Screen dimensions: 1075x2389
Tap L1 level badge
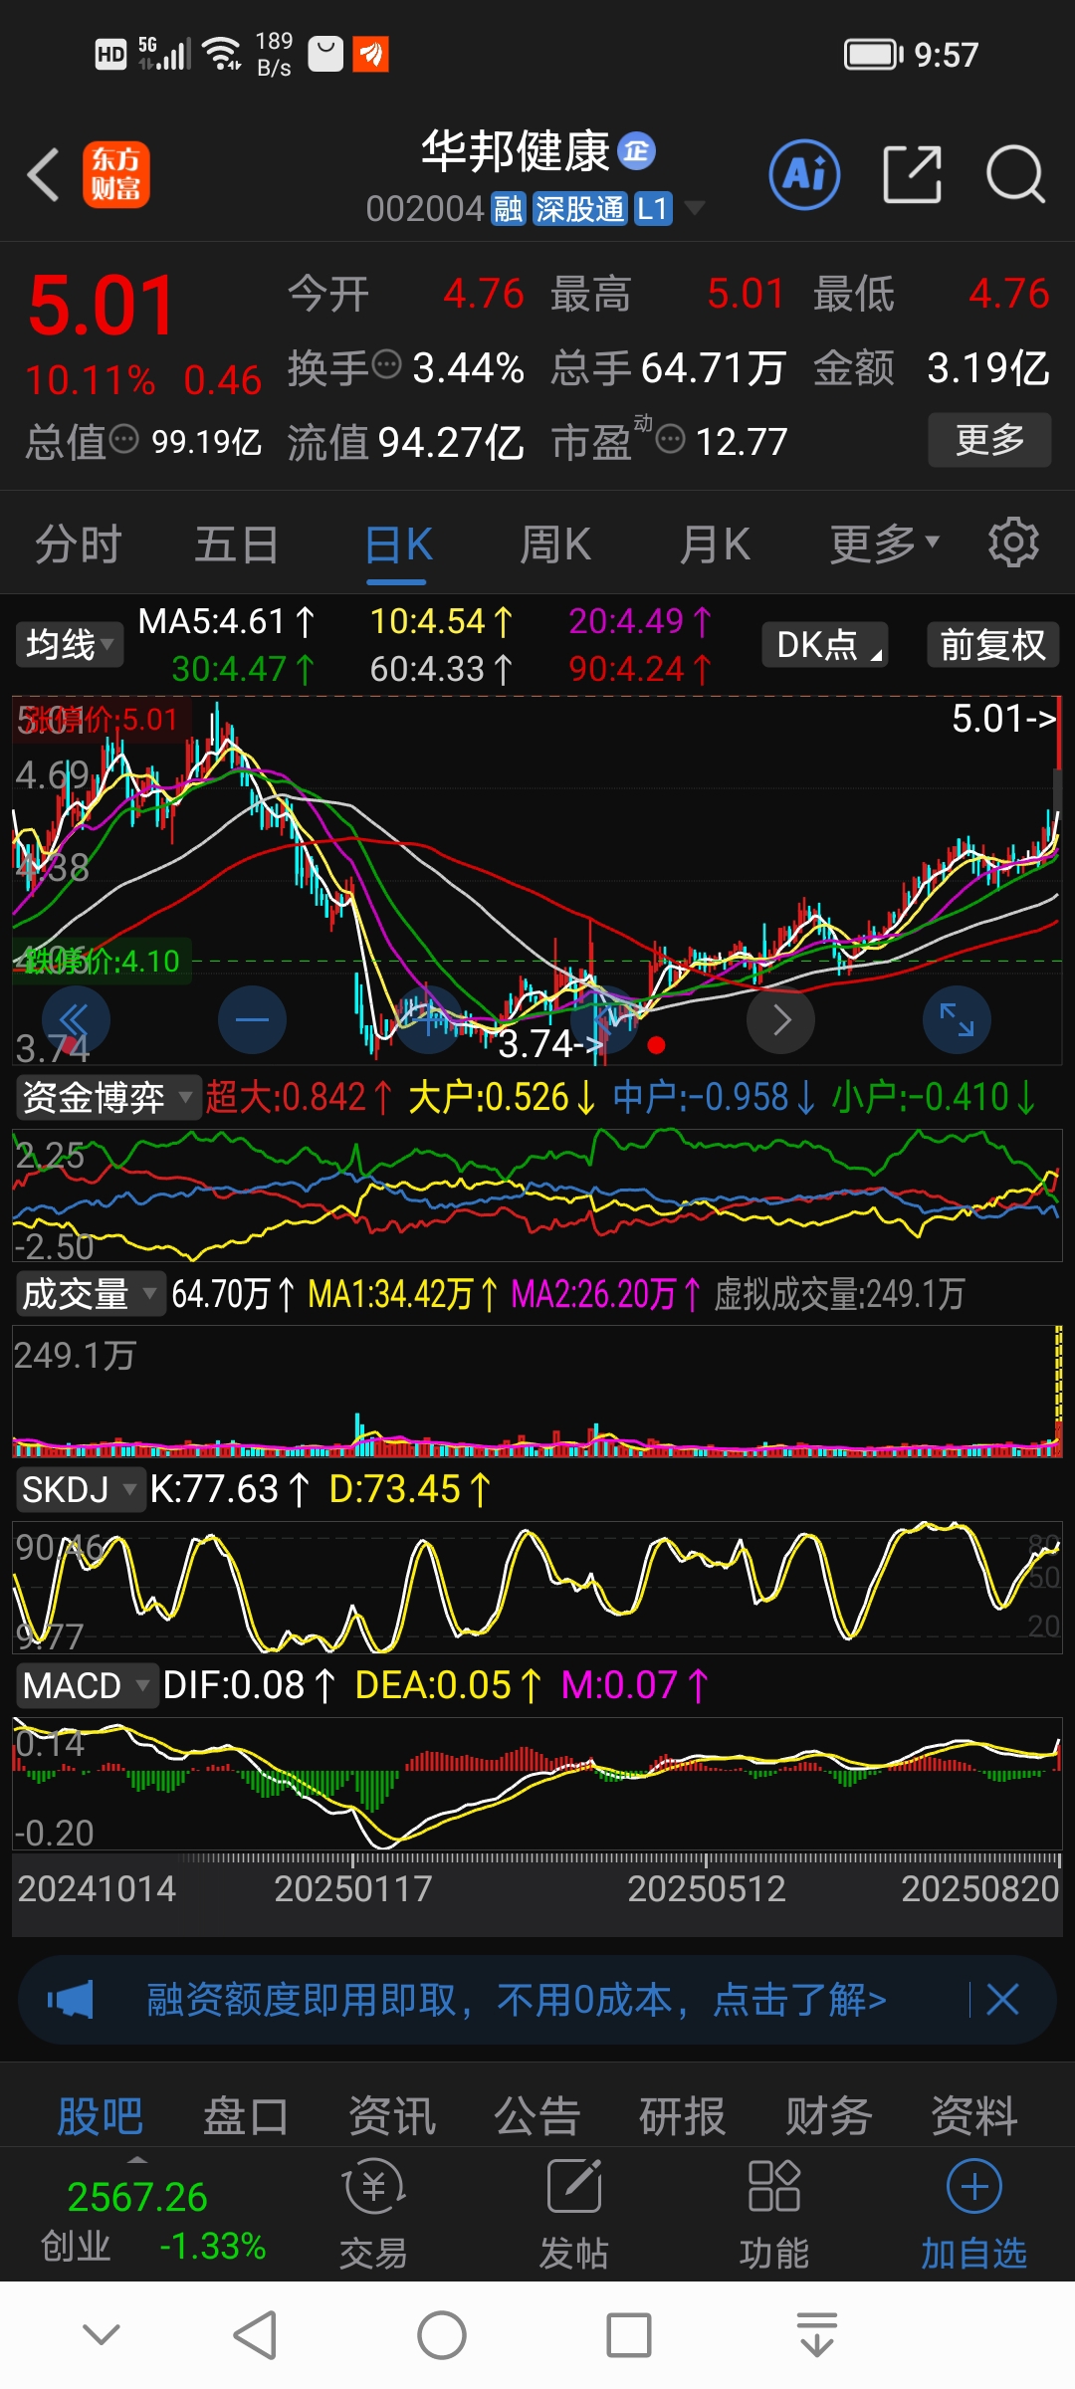click(x=652, y=209)
